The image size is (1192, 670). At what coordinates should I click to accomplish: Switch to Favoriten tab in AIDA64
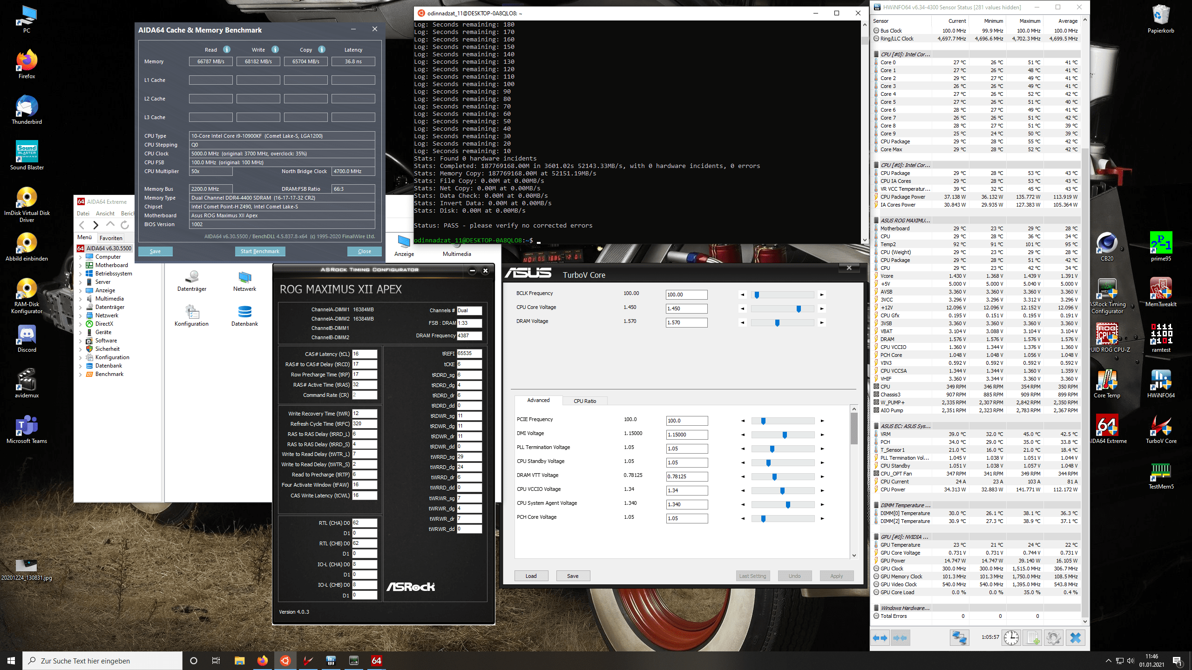point(111,238)
